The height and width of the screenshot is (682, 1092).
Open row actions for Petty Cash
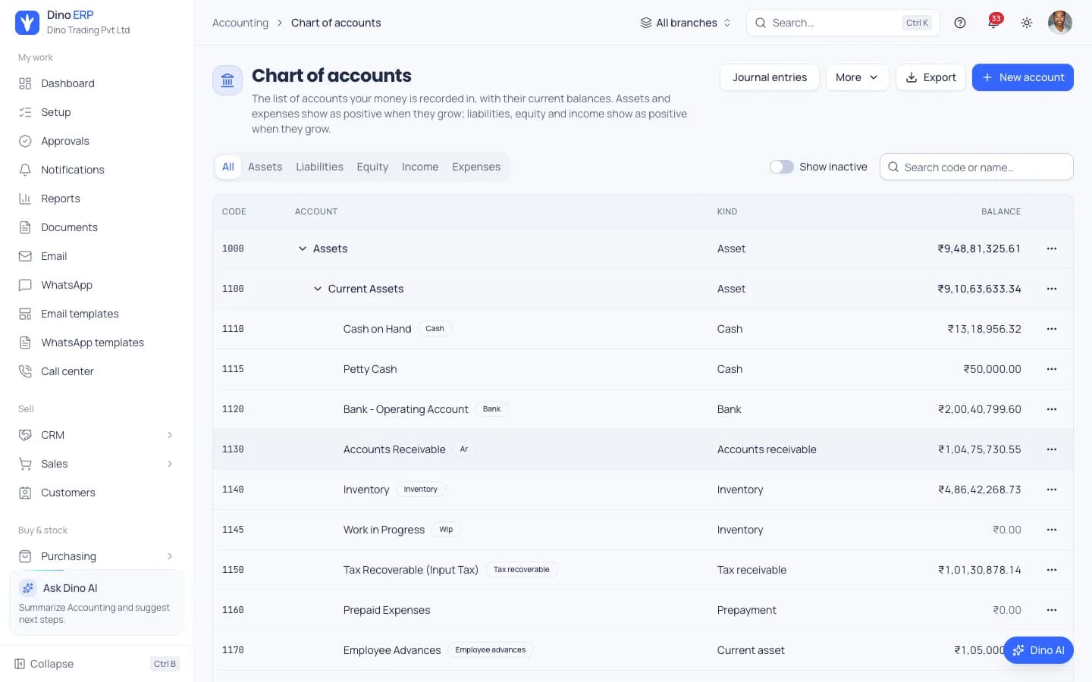click(x=1052, y=369)
